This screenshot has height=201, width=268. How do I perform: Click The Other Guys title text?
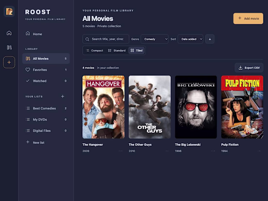click(140, 145)
